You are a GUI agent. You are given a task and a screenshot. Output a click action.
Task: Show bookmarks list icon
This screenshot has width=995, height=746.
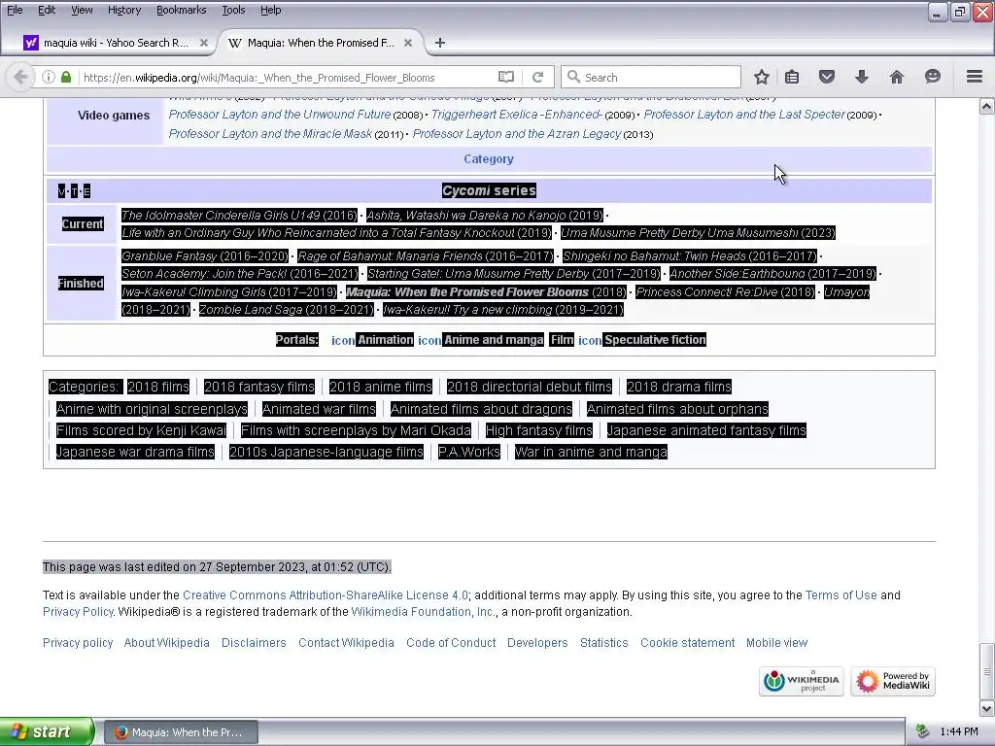pyautogui.click(x=792, y=78)
